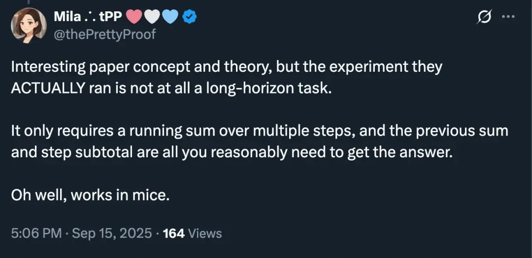
Task: Open the Grok slashed-circle icon
Action: (x=485, y=17)
